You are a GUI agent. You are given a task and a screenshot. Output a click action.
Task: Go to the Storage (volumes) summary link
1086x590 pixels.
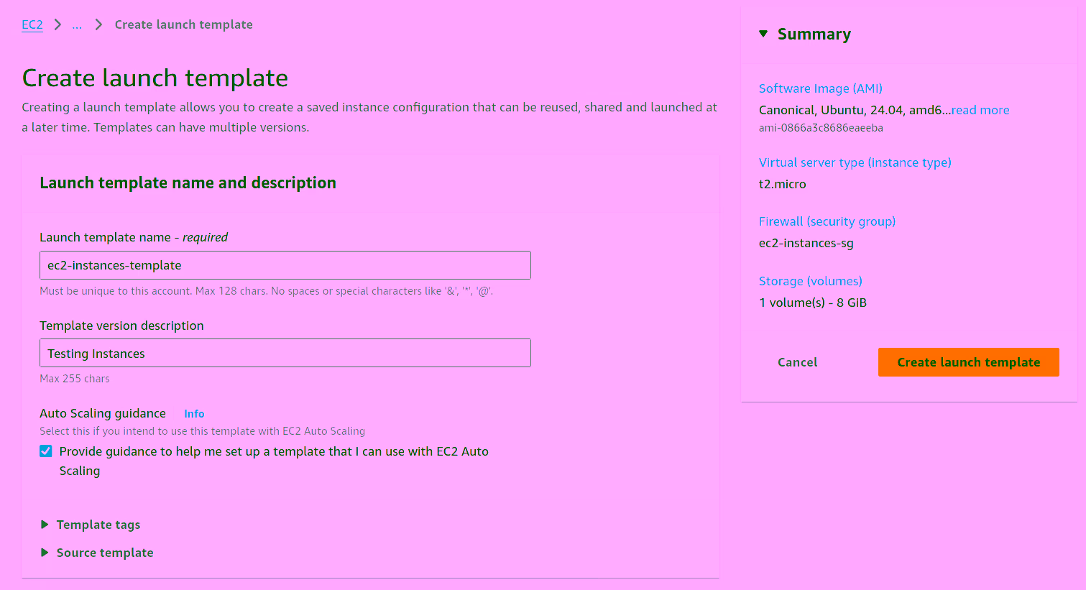(810, 281)
